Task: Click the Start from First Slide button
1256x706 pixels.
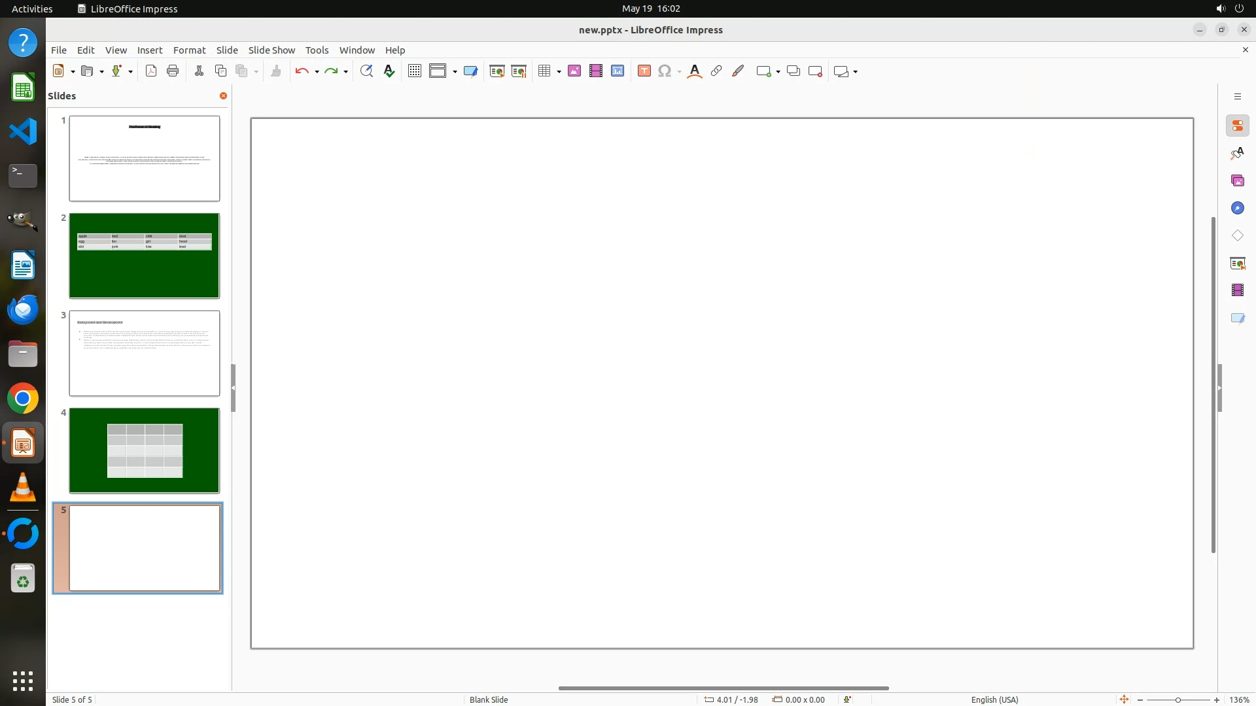Action: (x=497, y=71)
